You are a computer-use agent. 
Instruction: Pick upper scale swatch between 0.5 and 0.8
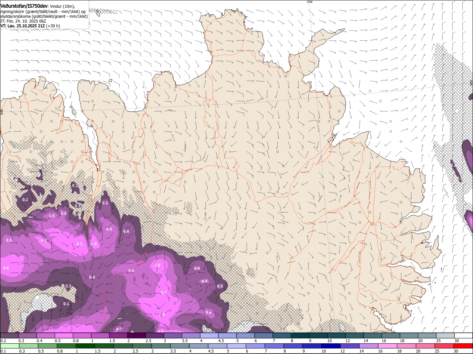tap(64, 336)
